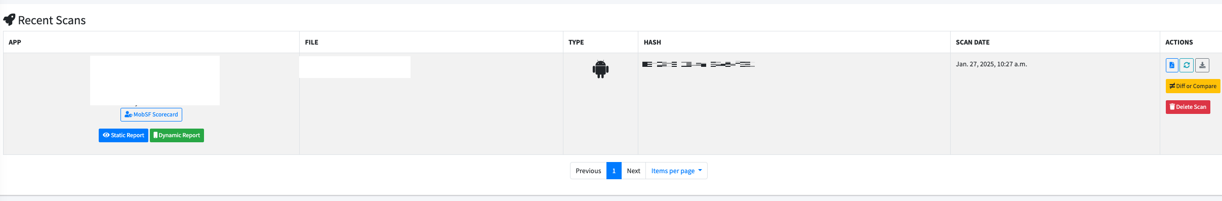Delete this scan
The image size is (1222, 201).
point(1188,107)
